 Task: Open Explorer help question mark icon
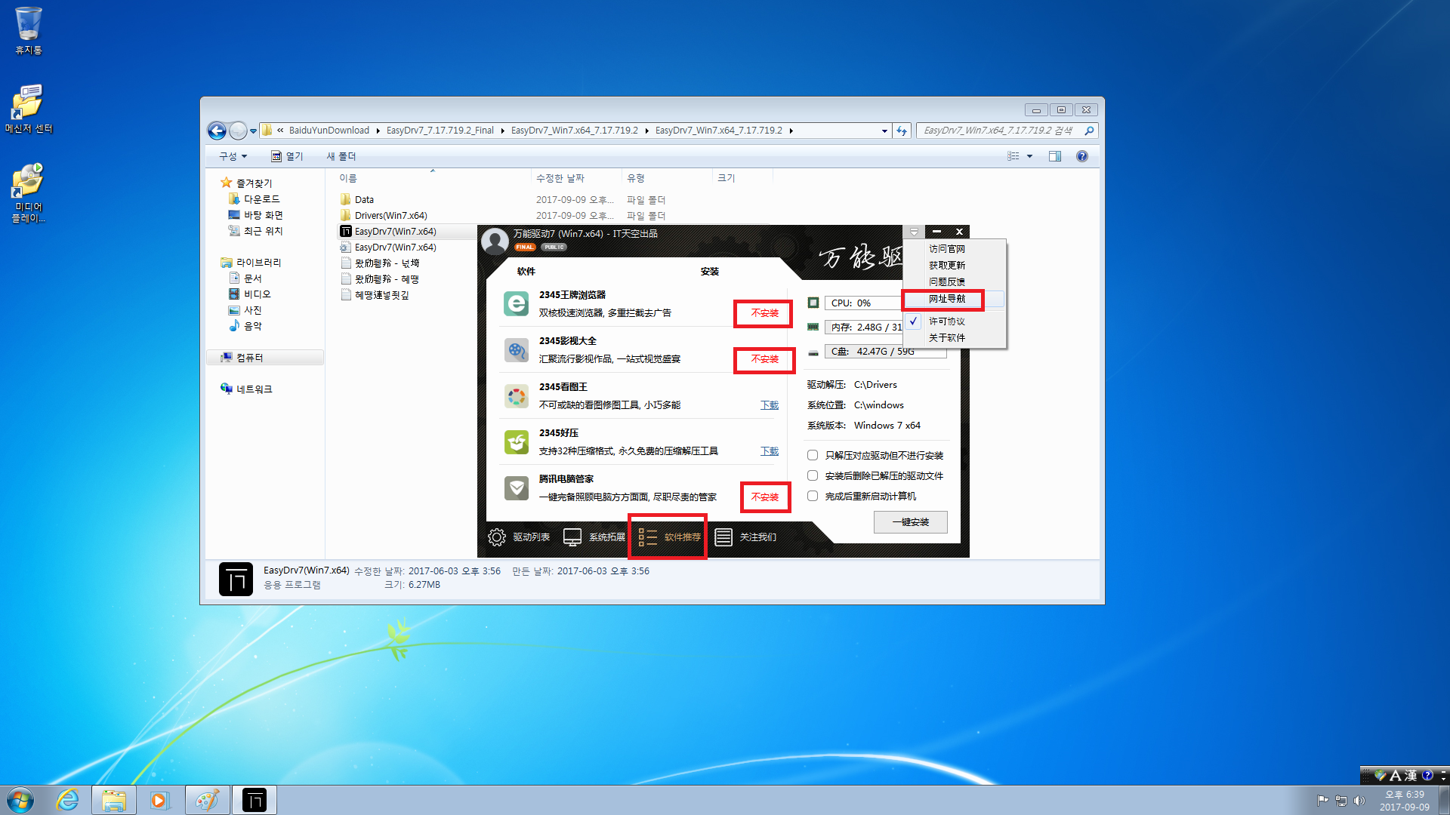(1082, 156)
